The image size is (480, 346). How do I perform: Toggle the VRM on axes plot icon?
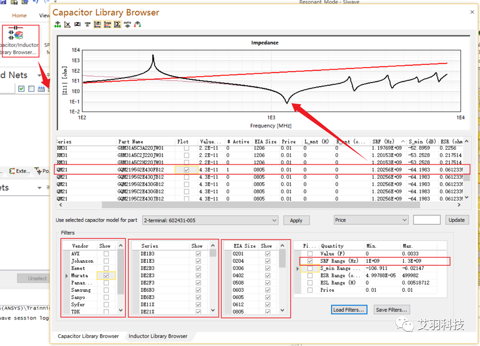tap(107, 25)
